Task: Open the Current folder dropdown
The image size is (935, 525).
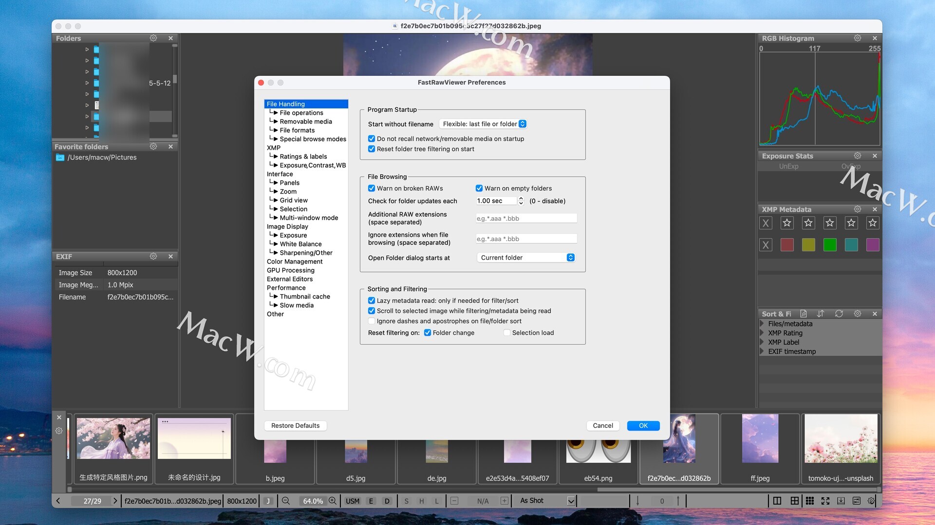Action: coord(526,258)
